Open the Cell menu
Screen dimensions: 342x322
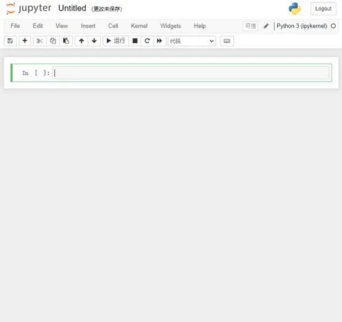(x=113, y=26)
